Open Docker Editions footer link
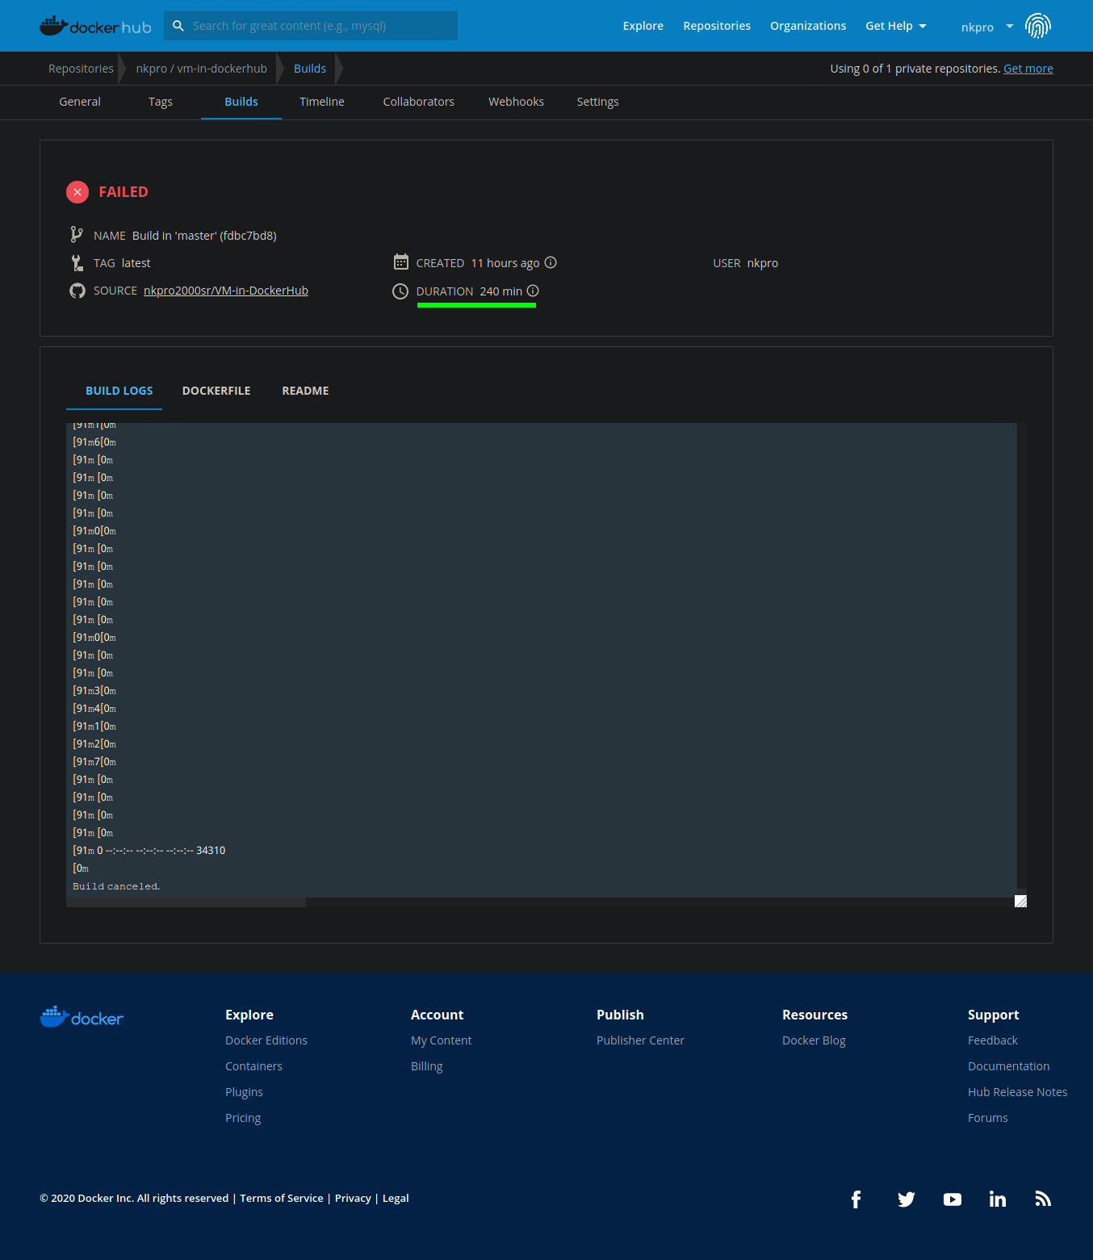1093x1260 pixels. (266, 1040)
